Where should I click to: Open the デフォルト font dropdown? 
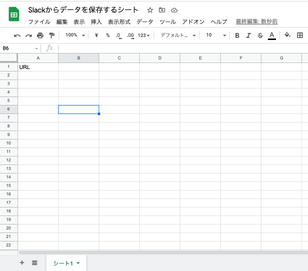[178, 35]
